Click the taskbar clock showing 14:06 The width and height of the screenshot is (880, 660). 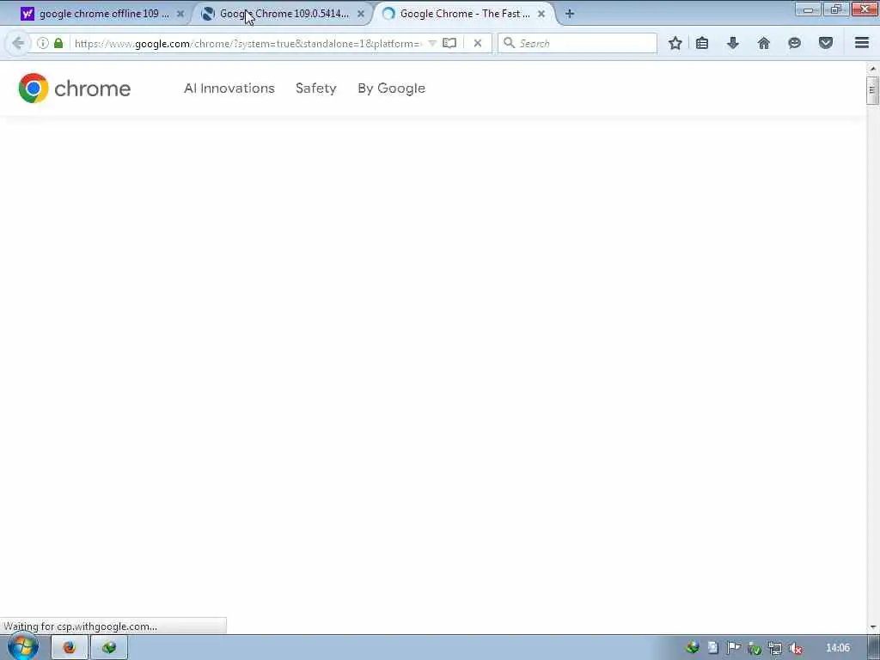pos(837,648)
